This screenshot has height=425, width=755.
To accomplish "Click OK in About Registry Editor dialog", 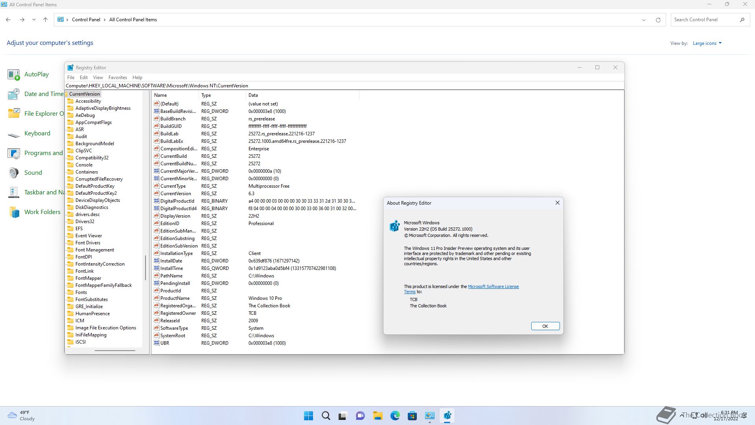I will [x=545, y=326].
